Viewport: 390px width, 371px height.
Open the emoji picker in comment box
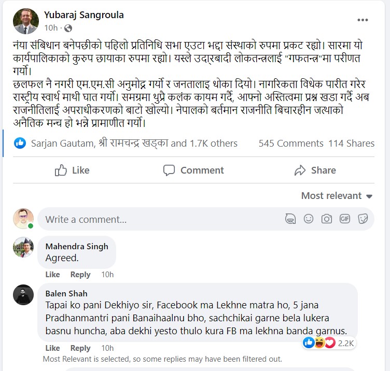pyautogui.click(x=309, y=219)
